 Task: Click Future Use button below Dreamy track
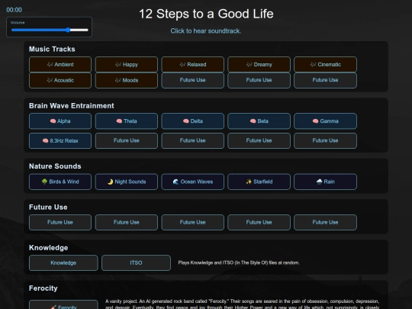click(x=259, y=80)
